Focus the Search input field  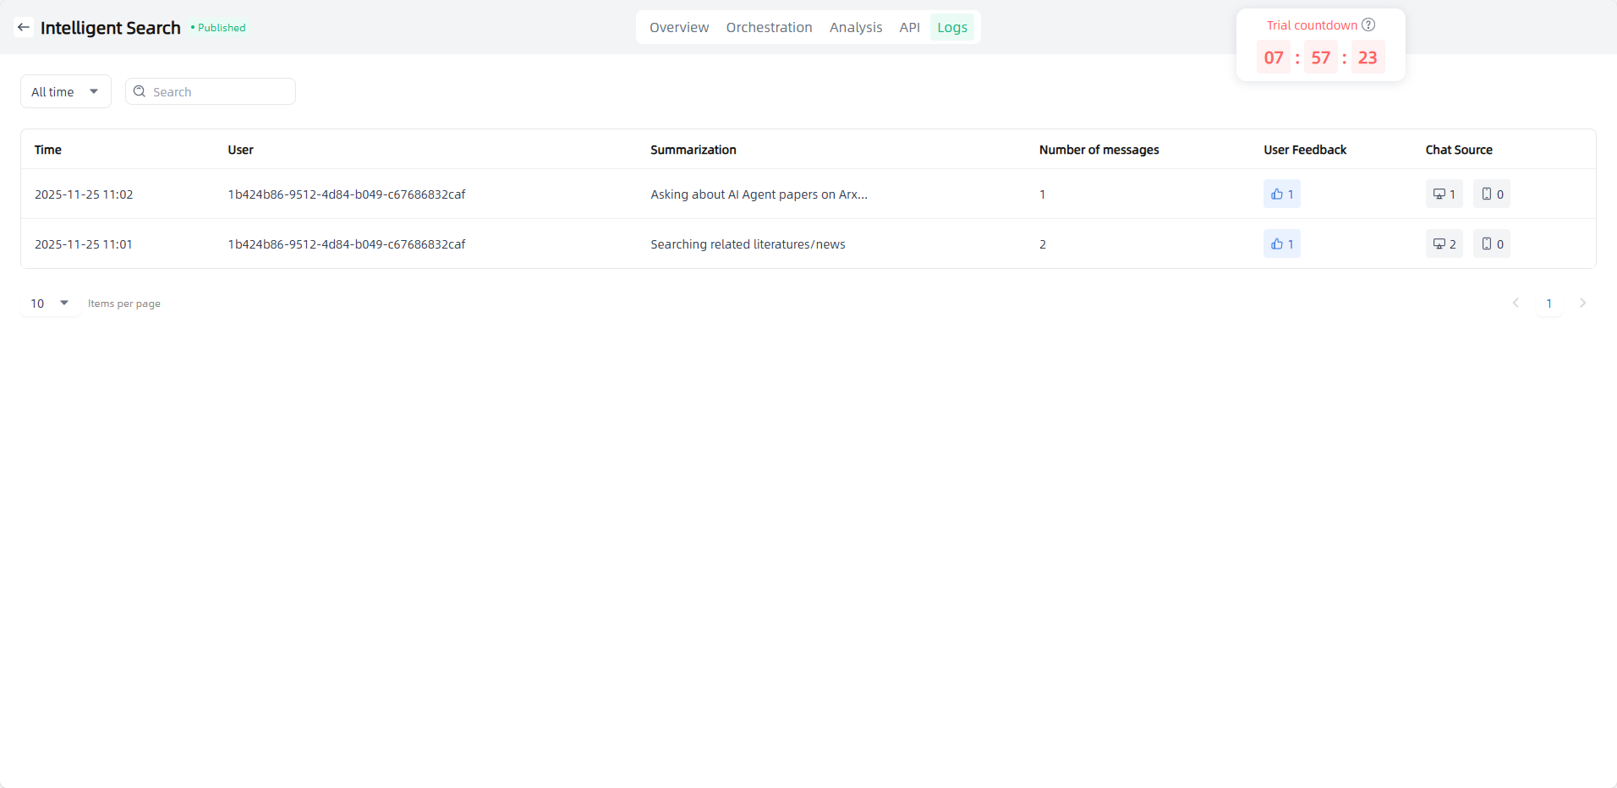[x=220, y=91]
